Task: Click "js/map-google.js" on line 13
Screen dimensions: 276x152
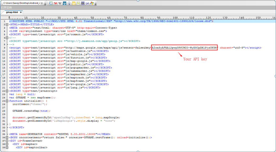Action: click(x=79, y=61)
